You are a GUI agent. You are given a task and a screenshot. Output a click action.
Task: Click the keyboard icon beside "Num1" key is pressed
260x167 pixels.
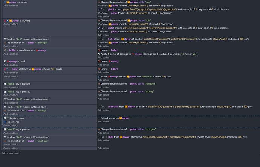tap(5, 83)
